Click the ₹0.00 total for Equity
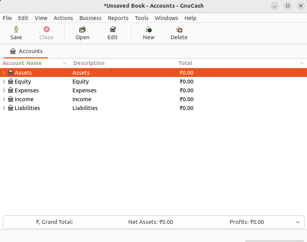The image size is (307, 242). pos(186,82)
